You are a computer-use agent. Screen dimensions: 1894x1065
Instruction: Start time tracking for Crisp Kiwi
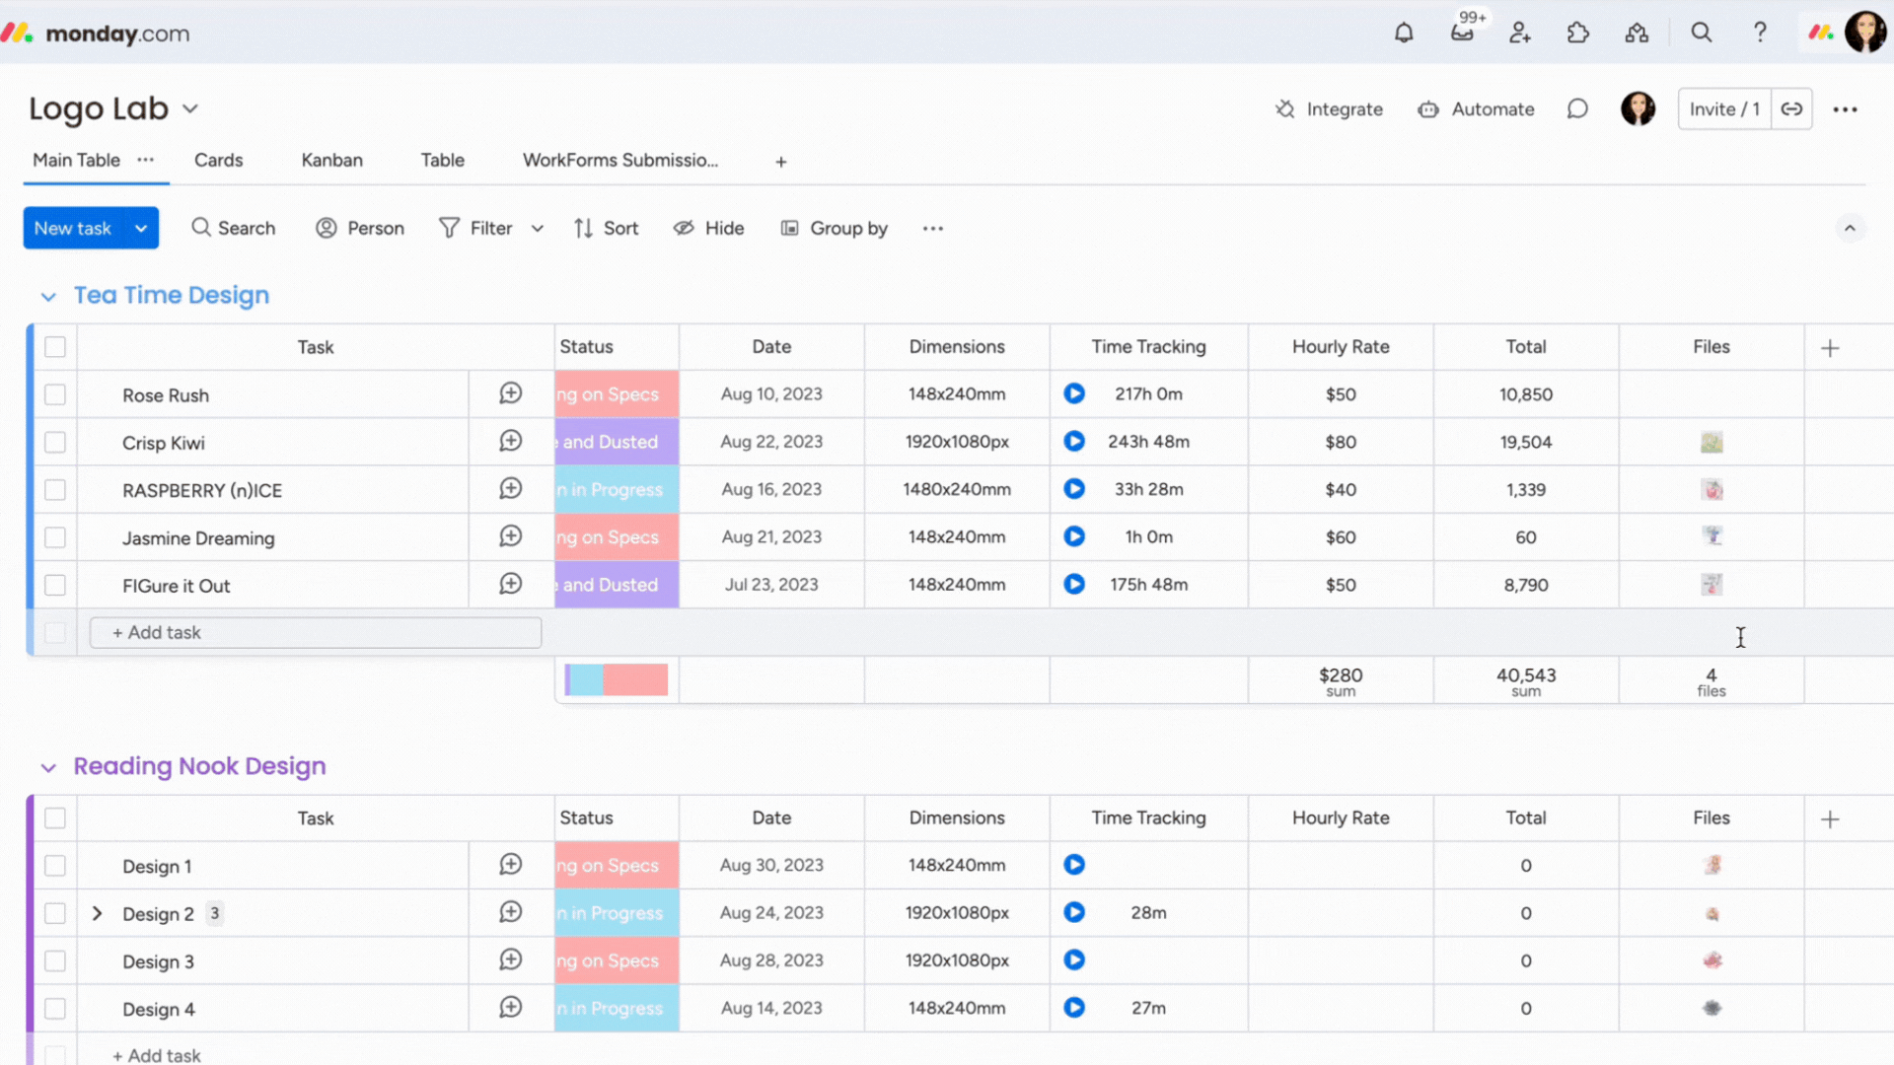pyautogui.click(x=1074, y=441)
